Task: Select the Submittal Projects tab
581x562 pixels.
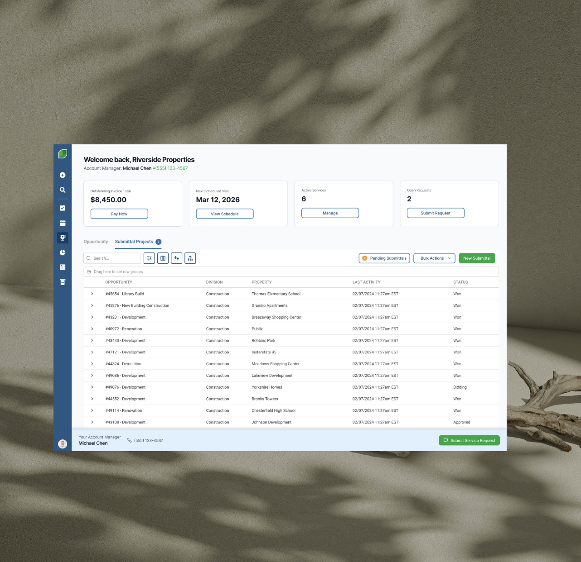Action: (x=134, y=242)
